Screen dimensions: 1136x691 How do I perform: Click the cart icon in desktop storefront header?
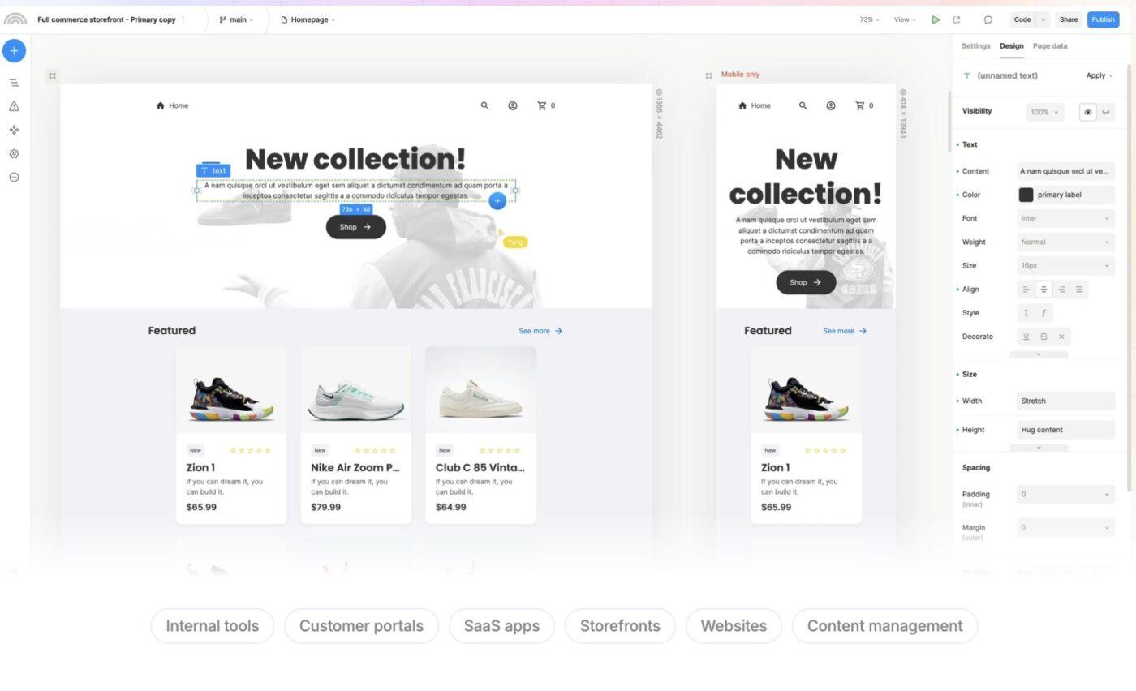541,105
